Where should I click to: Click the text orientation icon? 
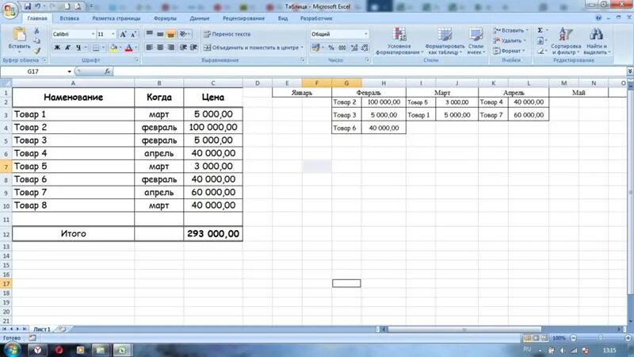tap(184, 34)
